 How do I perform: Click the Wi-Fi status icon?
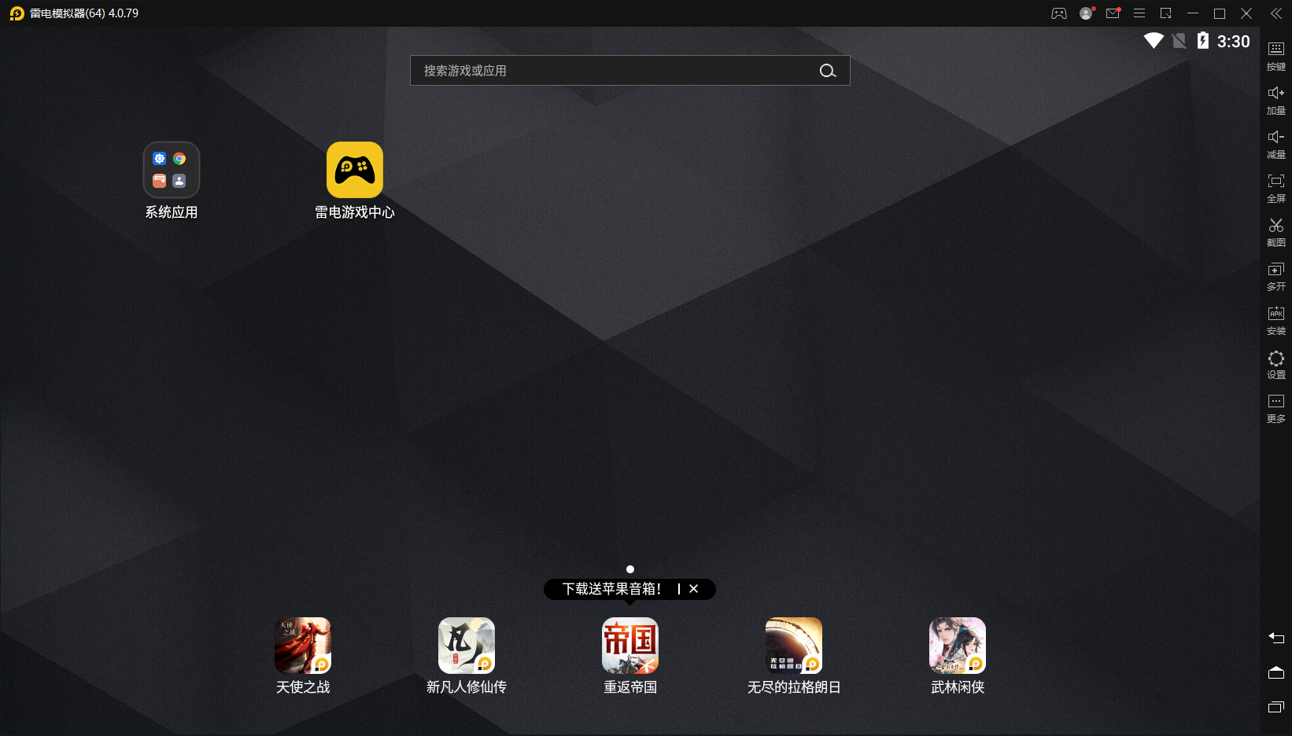coord(1154,41)
